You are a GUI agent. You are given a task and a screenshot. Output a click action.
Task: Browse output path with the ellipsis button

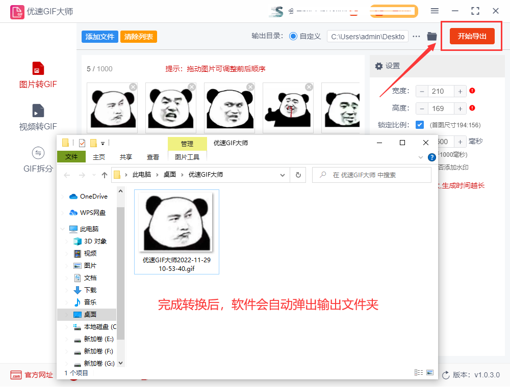pos(416,36)
